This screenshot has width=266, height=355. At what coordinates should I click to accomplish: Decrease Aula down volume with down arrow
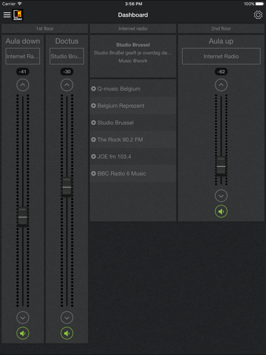click(23, 318)
